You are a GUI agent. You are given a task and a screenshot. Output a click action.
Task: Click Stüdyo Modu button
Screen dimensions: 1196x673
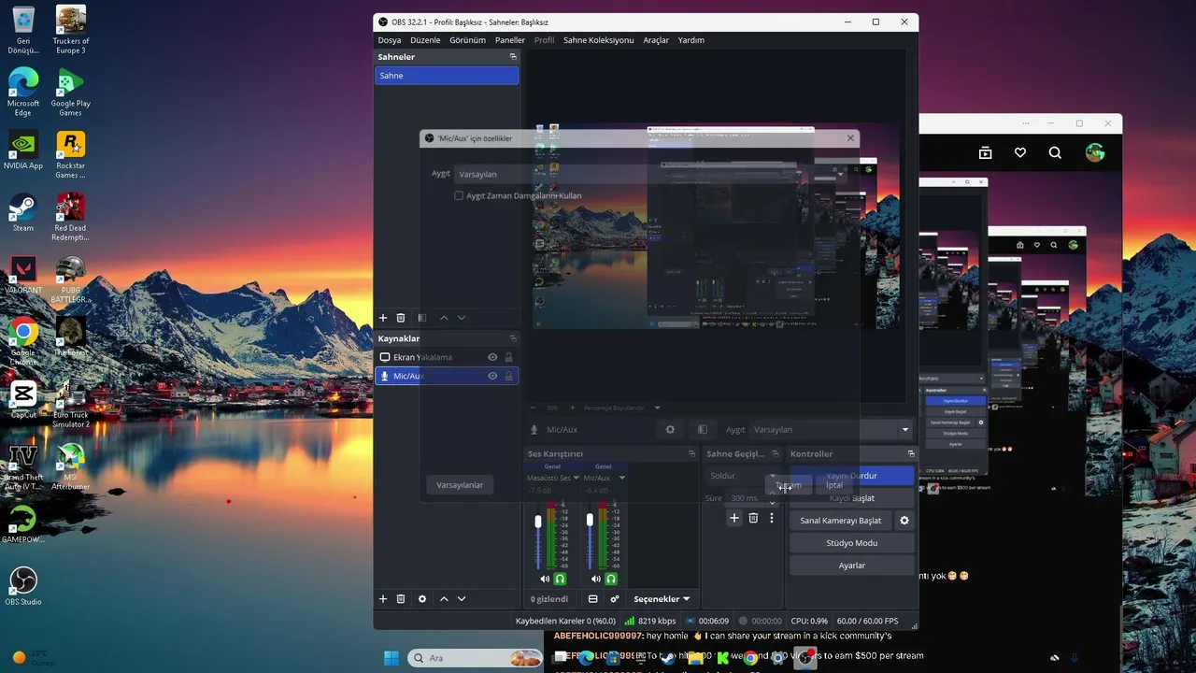[852, 543]
